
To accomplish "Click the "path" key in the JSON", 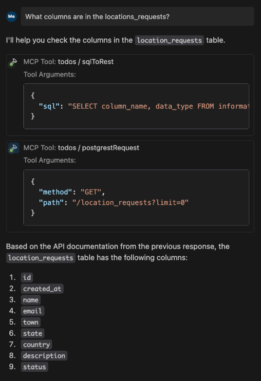I will pyautogui.click(x=52, y=202).
